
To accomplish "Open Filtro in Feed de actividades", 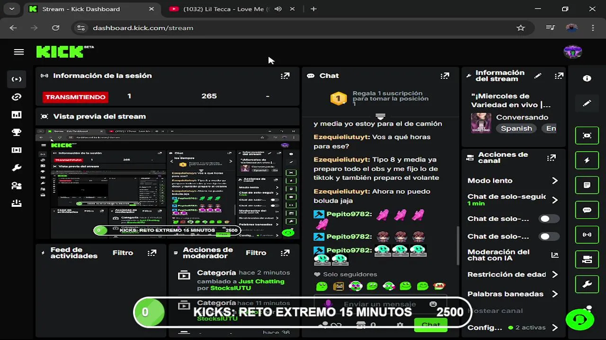I will 123,253.
